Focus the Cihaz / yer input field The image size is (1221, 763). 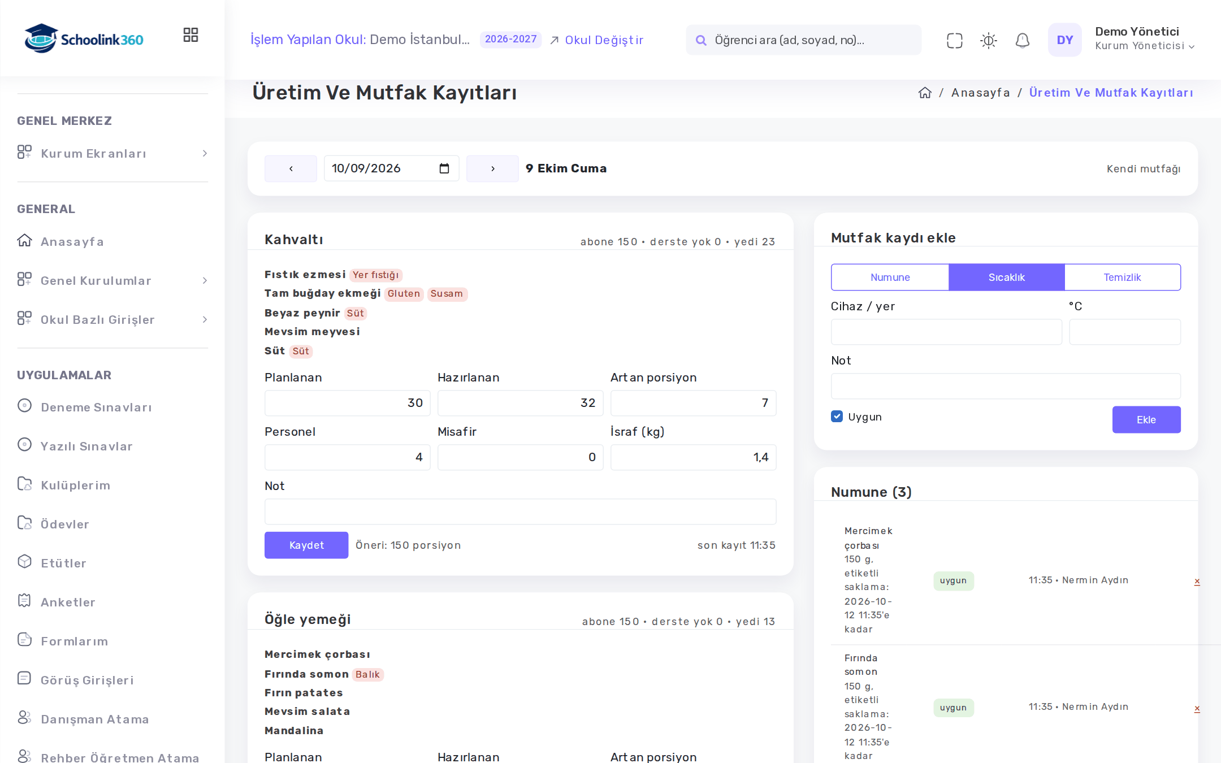946,332
